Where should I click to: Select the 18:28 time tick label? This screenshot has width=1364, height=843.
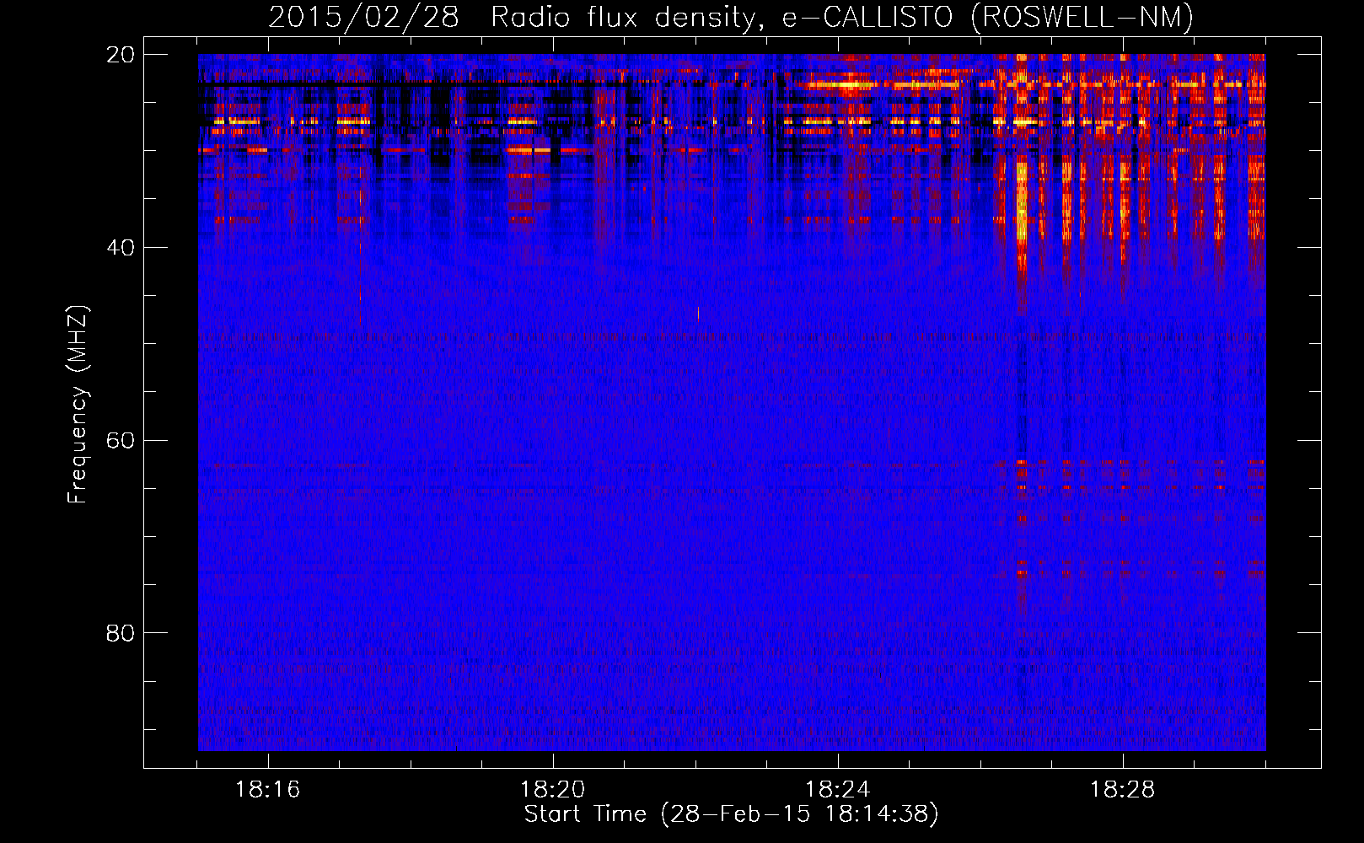point(1122,790)
